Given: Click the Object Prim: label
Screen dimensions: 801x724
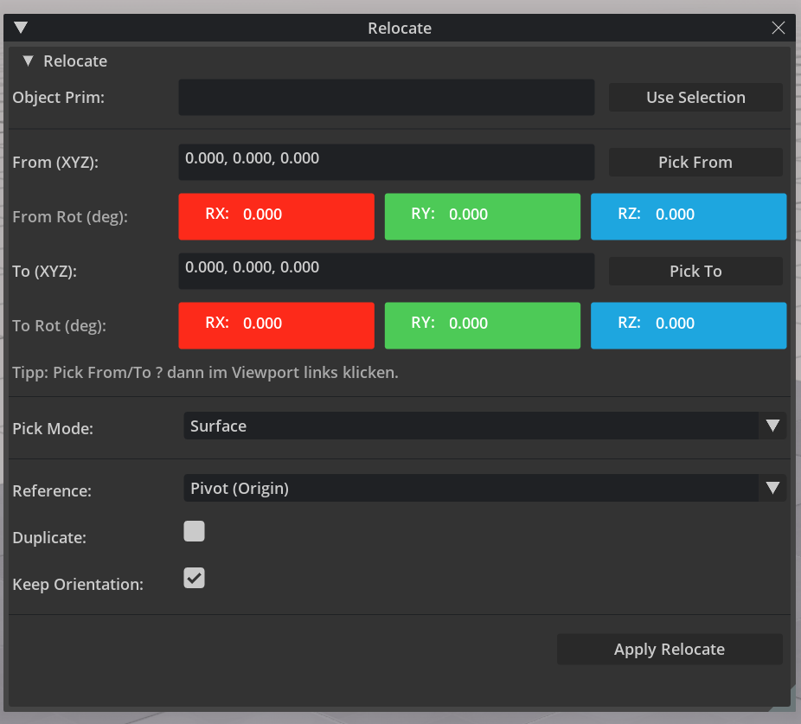Looking at the screenshot, I should [x=58, y=97].
